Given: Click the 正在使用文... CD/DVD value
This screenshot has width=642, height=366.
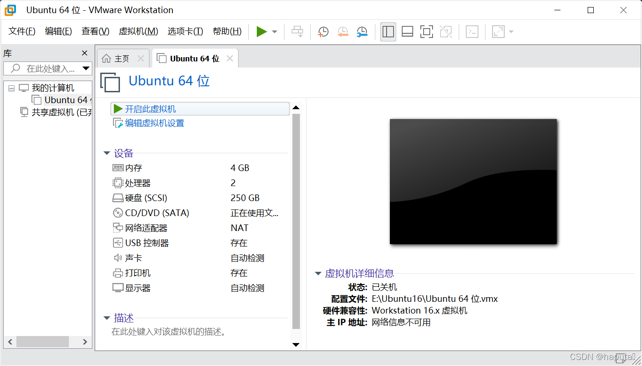Looking at the screenshot, I should (x=254, y=213).
